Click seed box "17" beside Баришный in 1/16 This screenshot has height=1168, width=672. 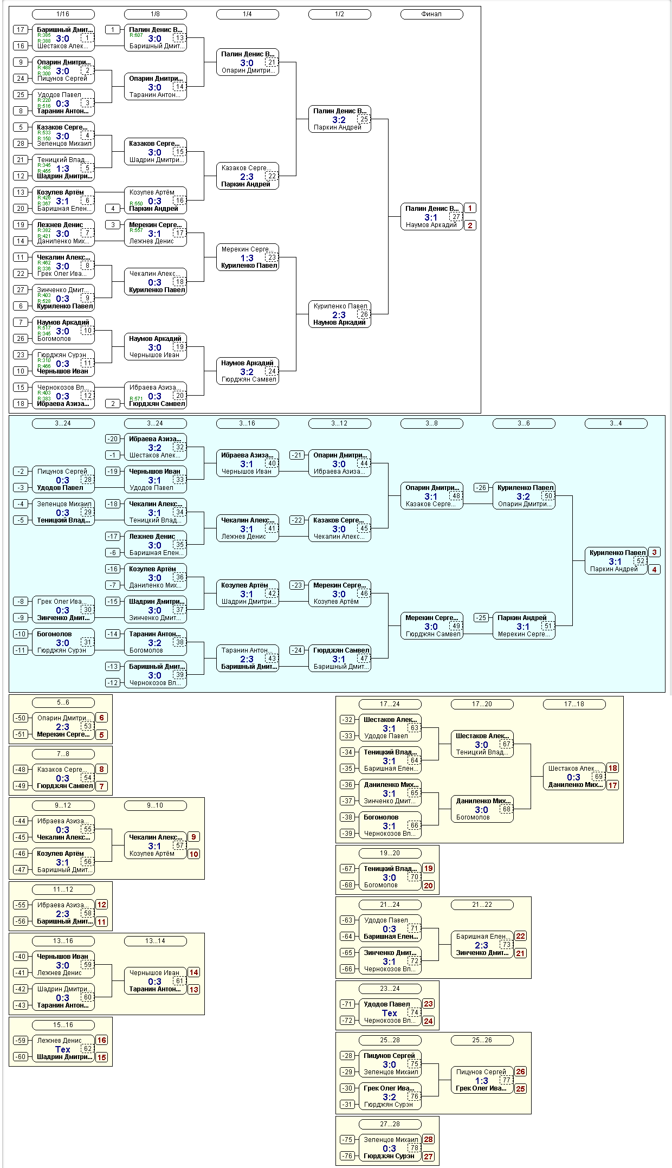tap(21, 30)
